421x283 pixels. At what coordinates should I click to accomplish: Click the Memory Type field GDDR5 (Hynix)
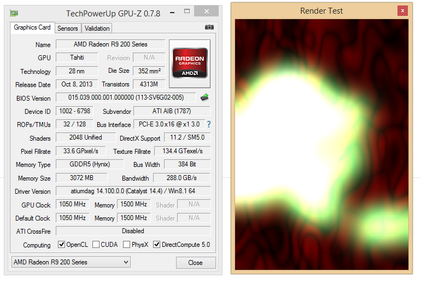[x=90, y=164]
